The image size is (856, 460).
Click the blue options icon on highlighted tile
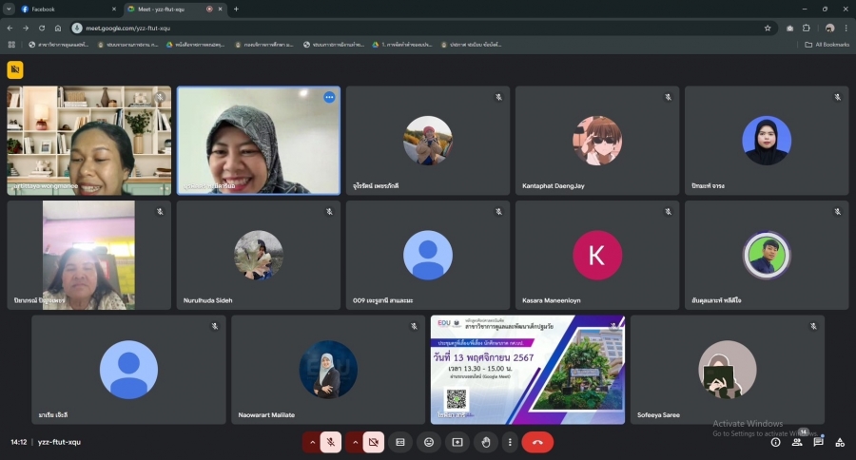(329, 97)
